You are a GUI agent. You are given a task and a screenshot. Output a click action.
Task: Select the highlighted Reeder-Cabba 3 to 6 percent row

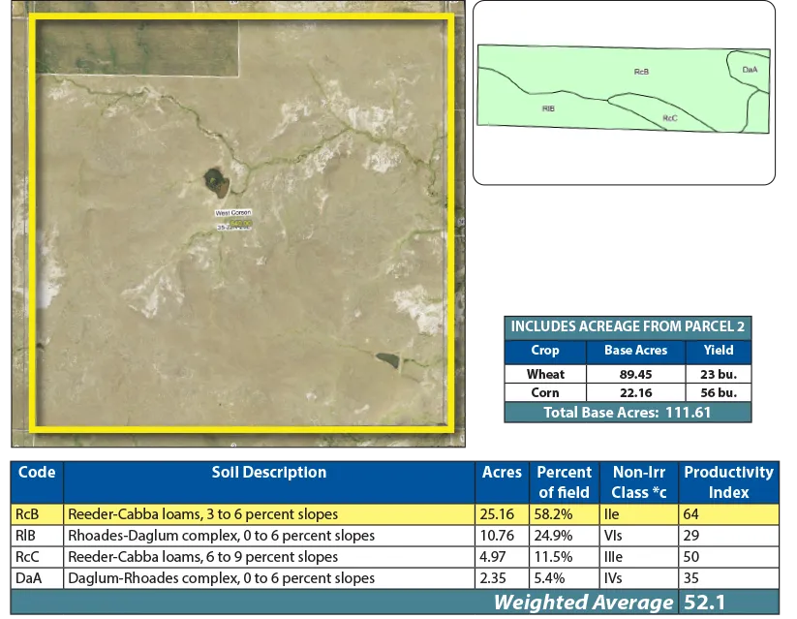269,513
